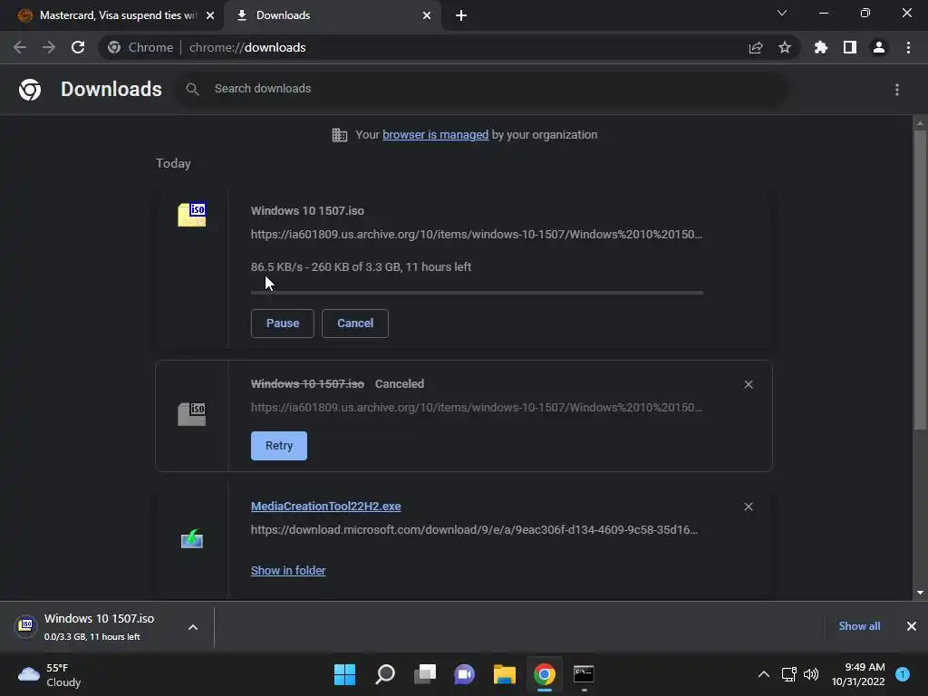Image resolution: width=928 pixels, height=696 pixels.
Task: Open Teams Chat from taskbar
Action: (465, 674)
